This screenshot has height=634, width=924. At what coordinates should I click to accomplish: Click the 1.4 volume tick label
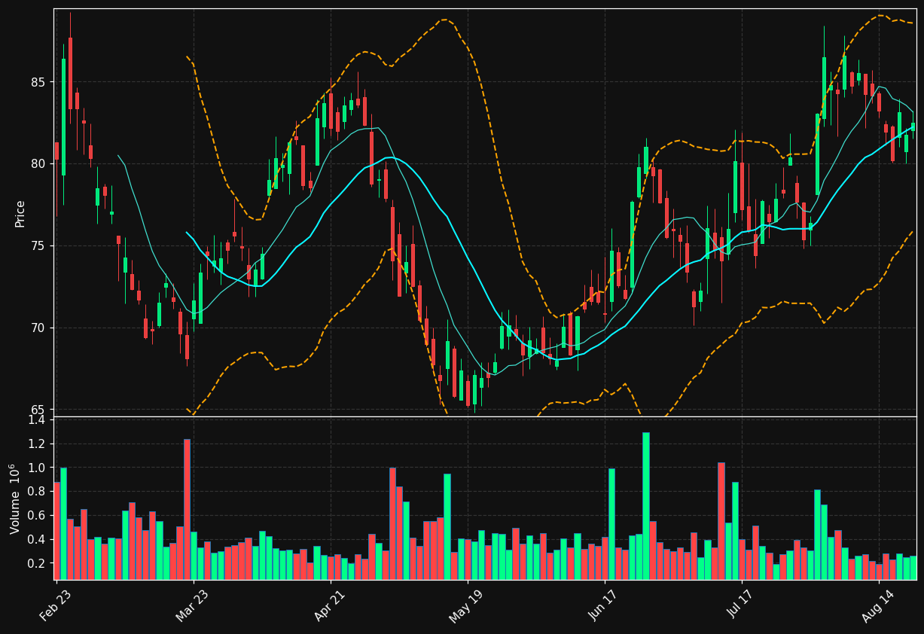click(x=37, y=420)
